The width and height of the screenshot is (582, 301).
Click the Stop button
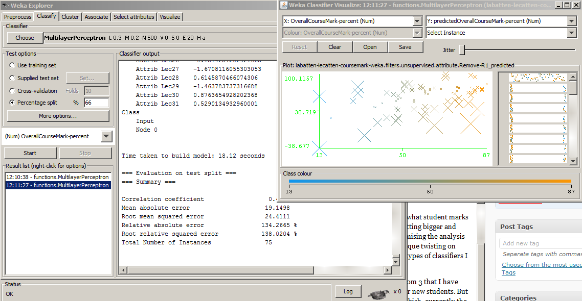tap(85, 153)
